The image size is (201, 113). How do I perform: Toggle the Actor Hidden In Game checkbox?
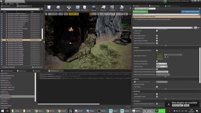(157, 97)
